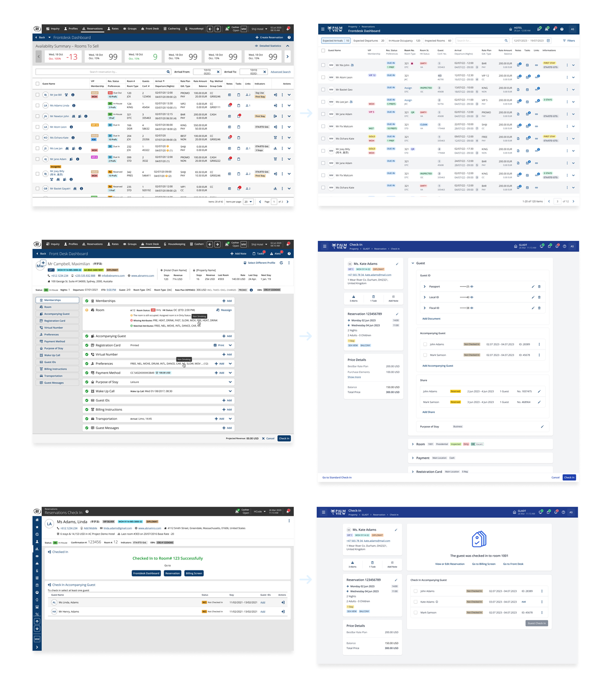612x699 pixels.
Task: Click check-in arrow for Mr Henry, Adams
Action: (283, 611)
